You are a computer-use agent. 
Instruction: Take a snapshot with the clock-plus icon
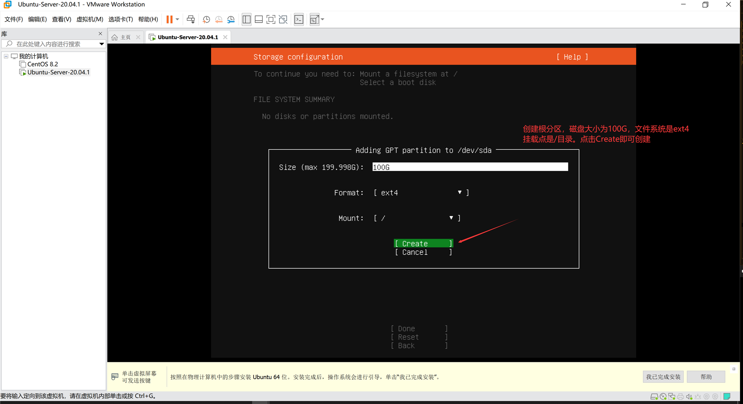(206, 19)
